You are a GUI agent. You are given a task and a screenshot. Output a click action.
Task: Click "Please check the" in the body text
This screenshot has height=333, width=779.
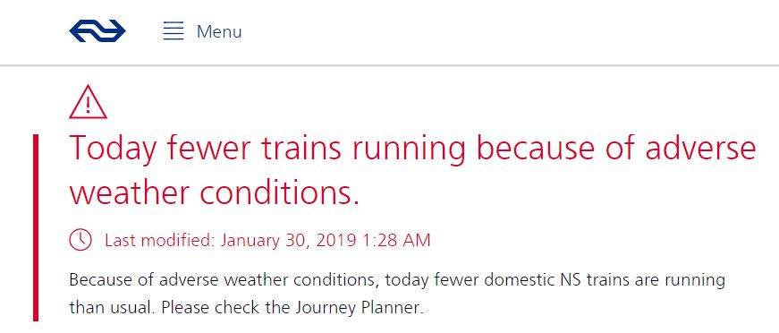(225, 308)
